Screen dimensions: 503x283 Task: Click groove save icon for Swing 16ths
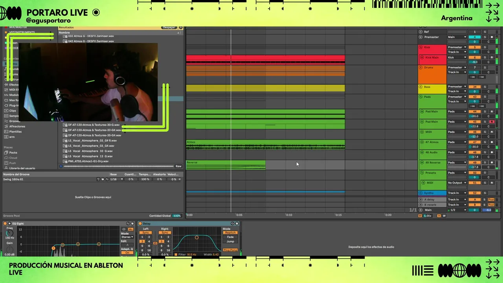103,179
